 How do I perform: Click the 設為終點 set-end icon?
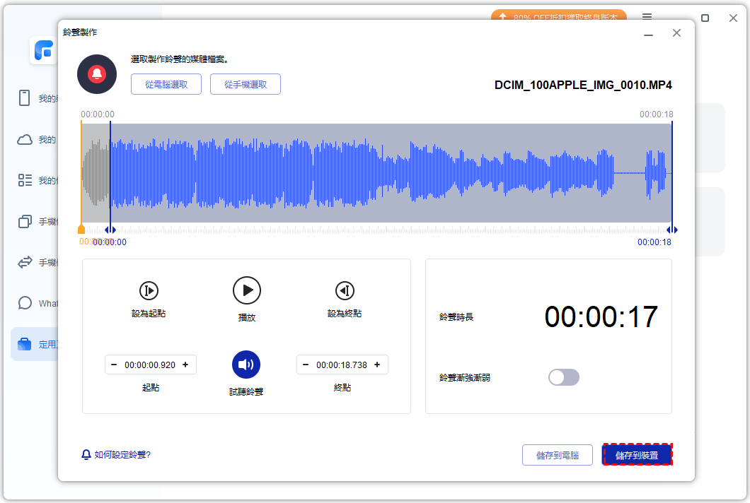[345, 290]
